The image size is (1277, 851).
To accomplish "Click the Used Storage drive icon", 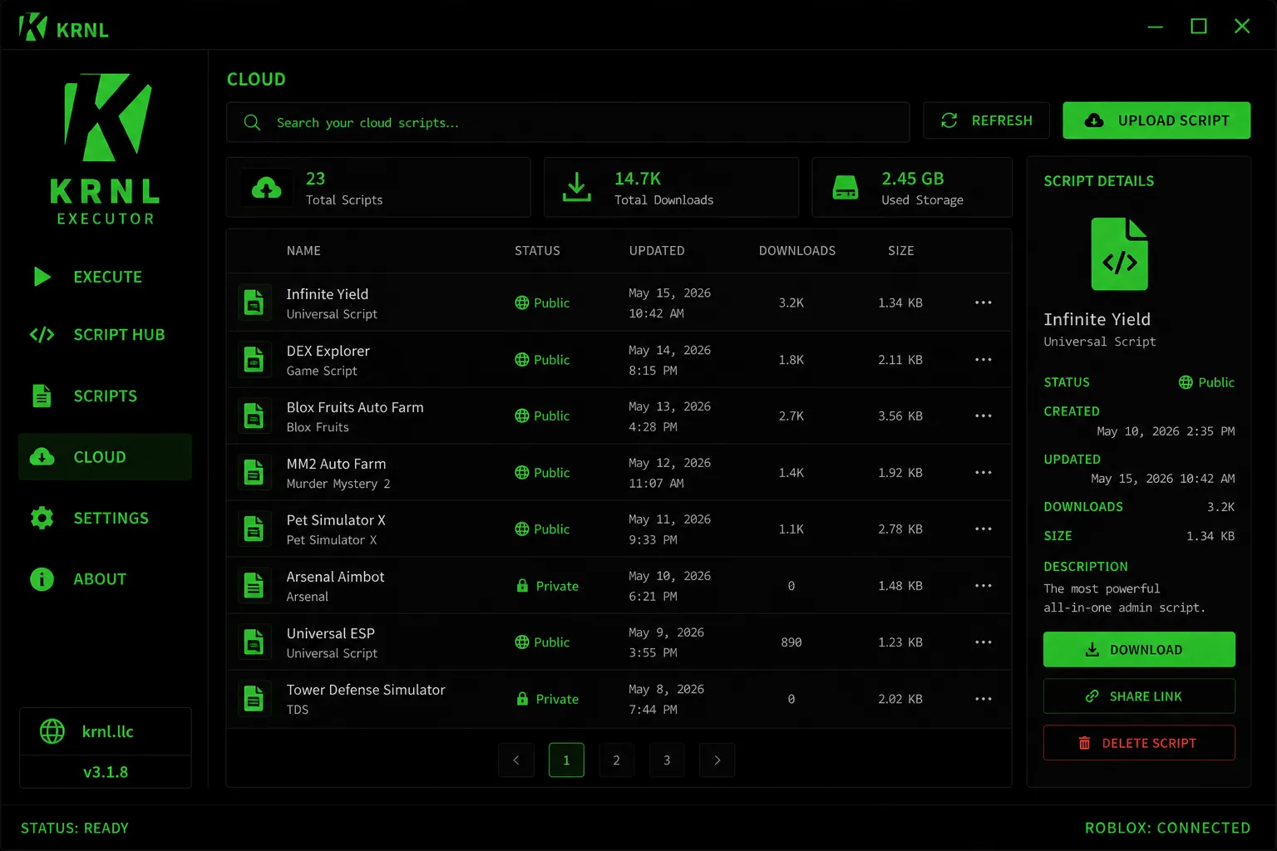I will (846, 188).
